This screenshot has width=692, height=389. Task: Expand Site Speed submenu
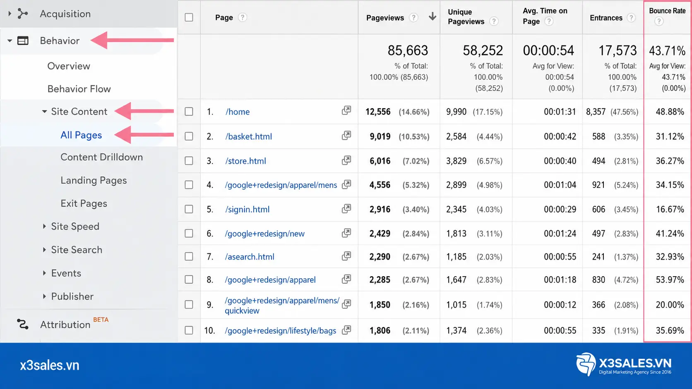(x=44, y=226)
